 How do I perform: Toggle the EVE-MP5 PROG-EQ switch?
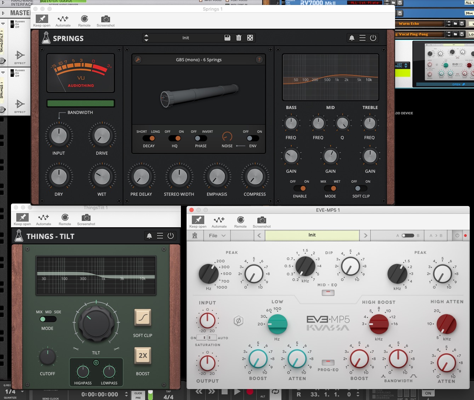pos(328,362)
